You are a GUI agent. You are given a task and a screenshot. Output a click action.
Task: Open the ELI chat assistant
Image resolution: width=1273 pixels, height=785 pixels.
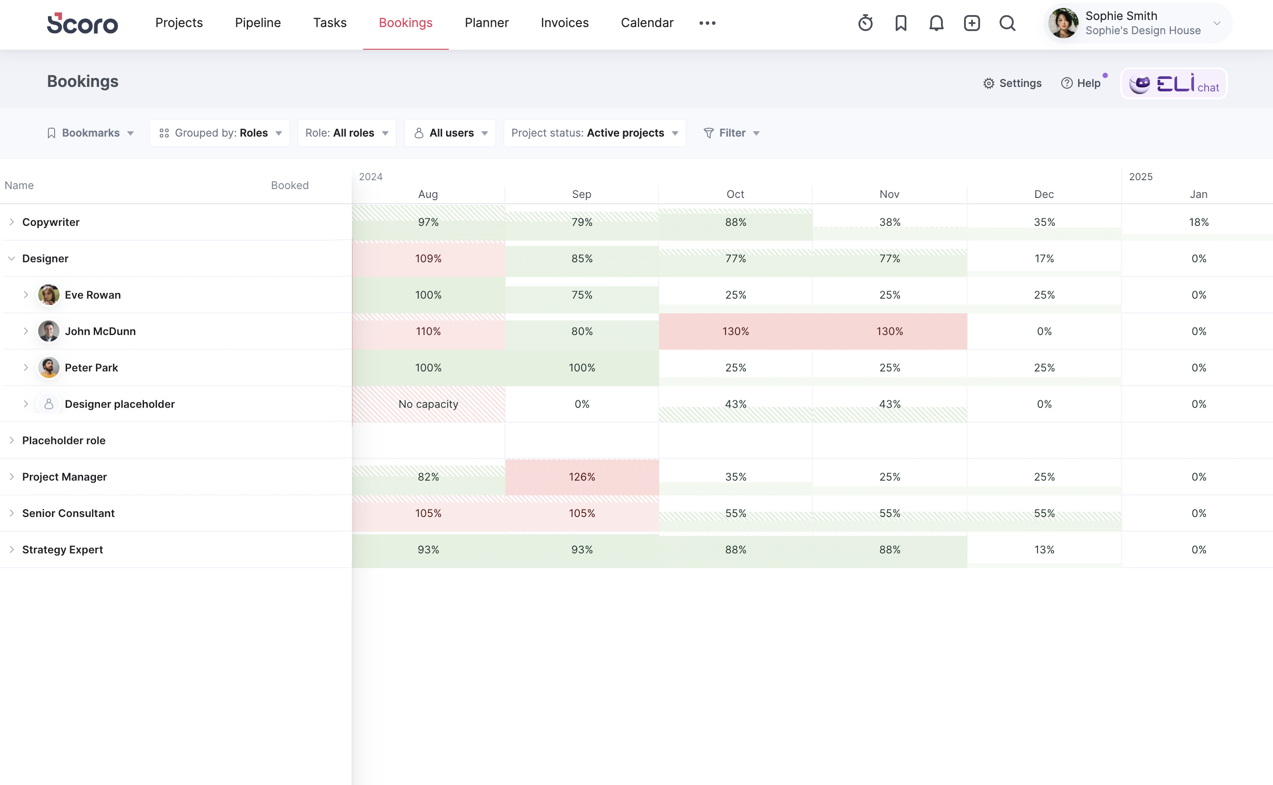click(x=1173, y=83)
